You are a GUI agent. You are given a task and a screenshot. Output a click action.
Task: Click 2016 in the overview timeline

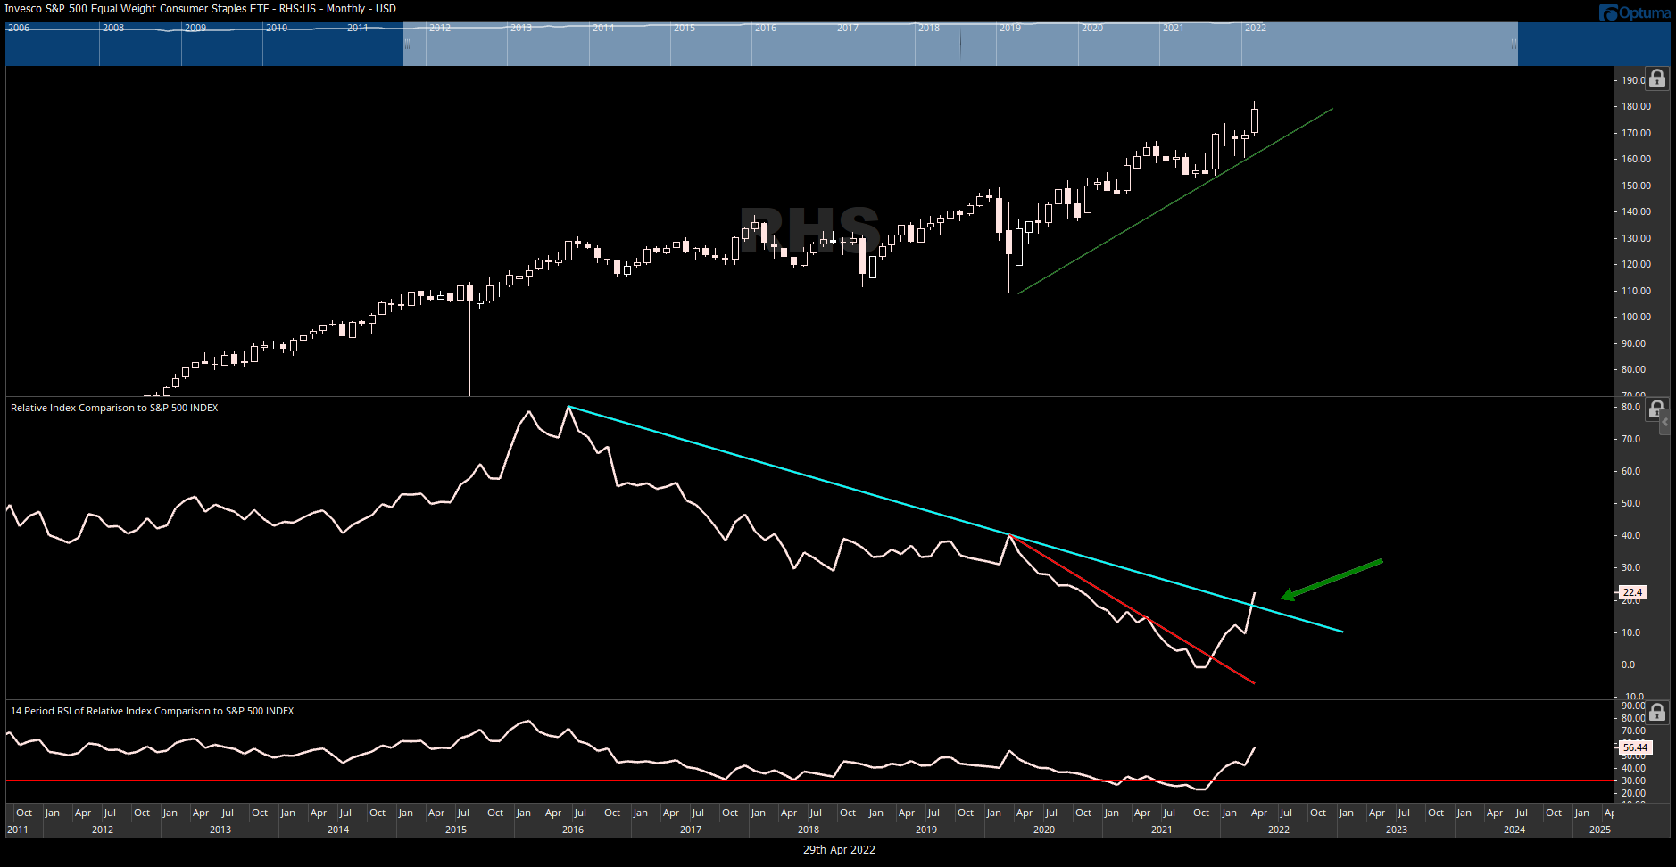pyautogui.click(x=766, y=28)
